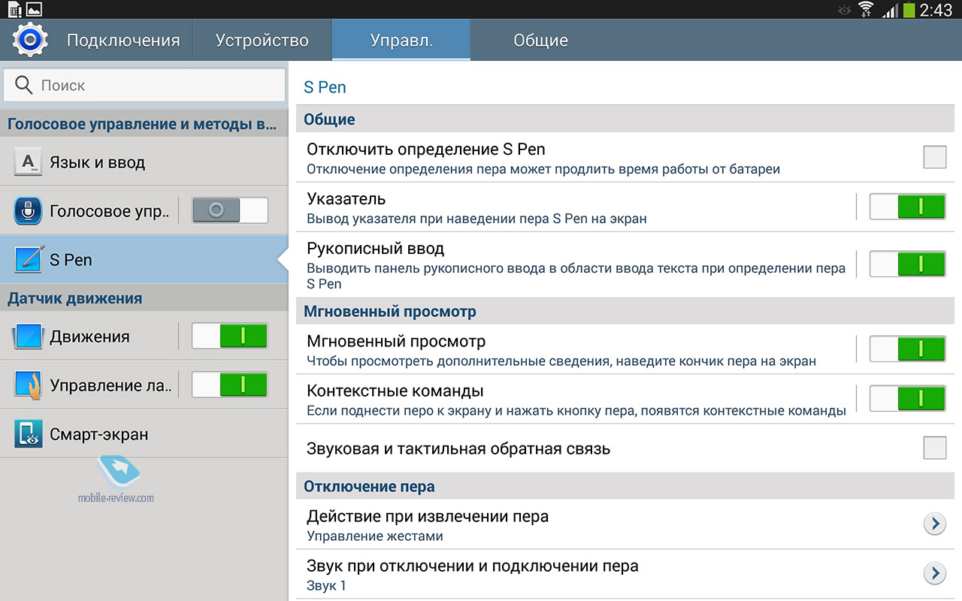Screen dimensions: 962x601
Task: Tap the battery indicator icon
Action: pyautogui.click(x=909, y=9)
